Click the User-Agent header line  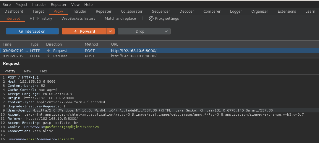tap(140, 110)
